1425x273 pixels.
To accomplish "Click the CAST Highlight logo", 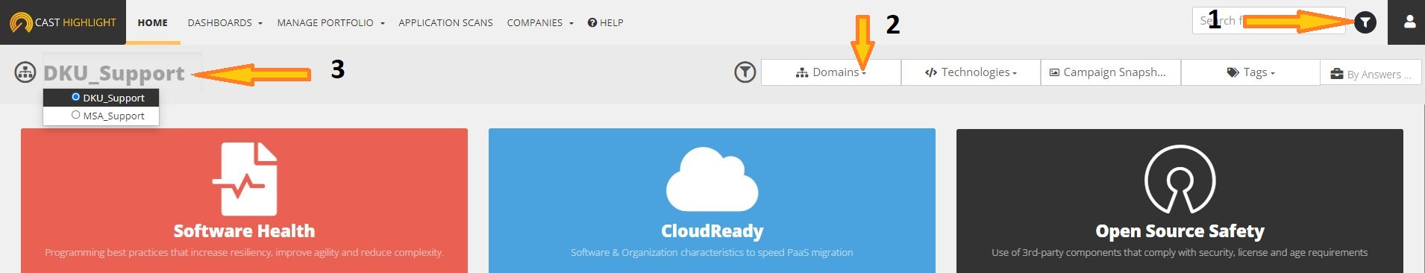I will [63, 22].
